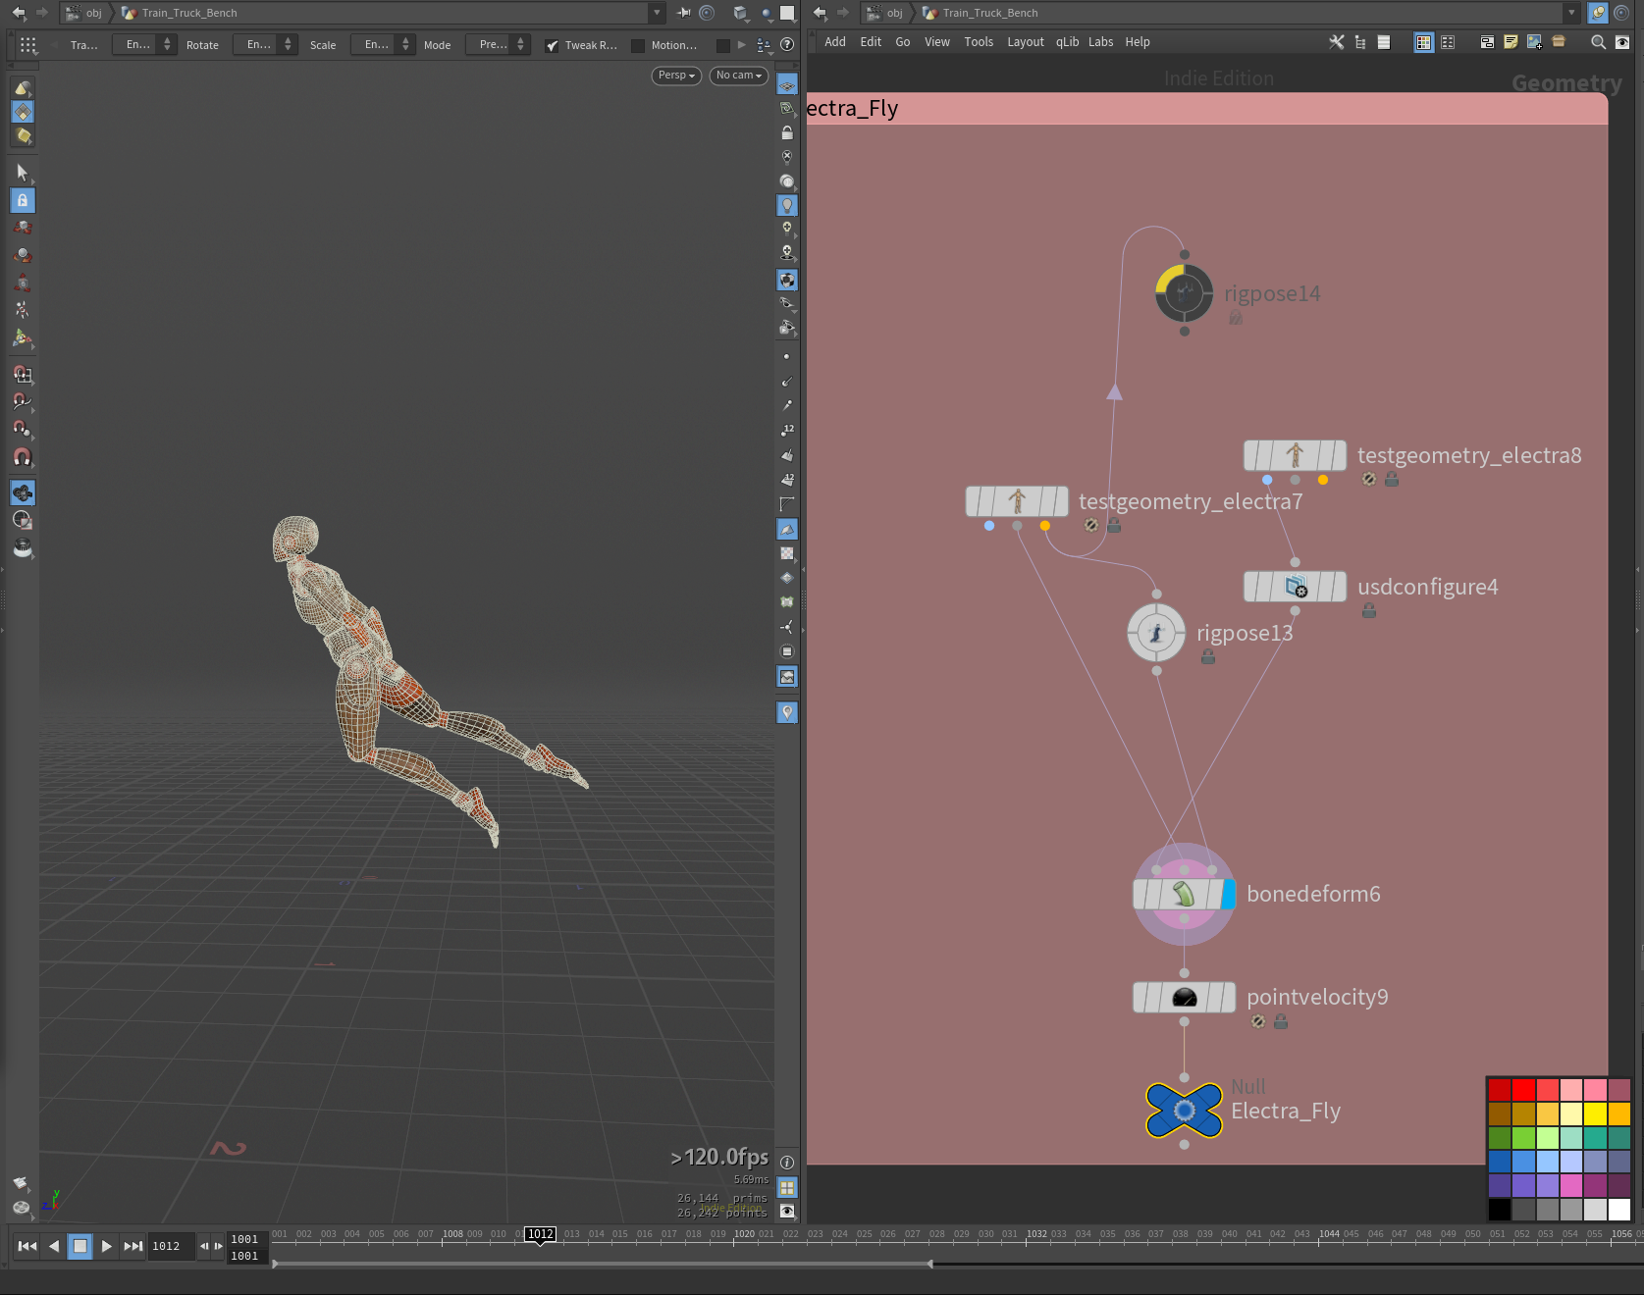Open the Layout menu

pos(1025,42)
